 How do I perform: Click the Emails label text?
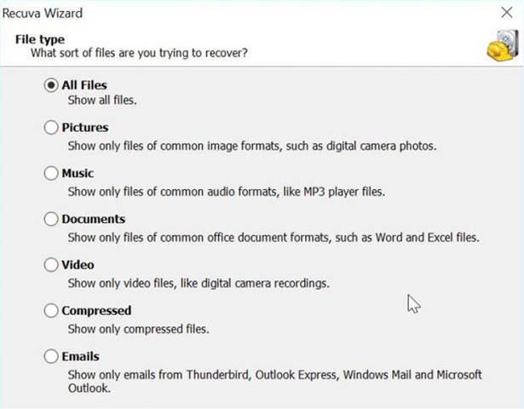pyautogui.click(x=81, y=357)
